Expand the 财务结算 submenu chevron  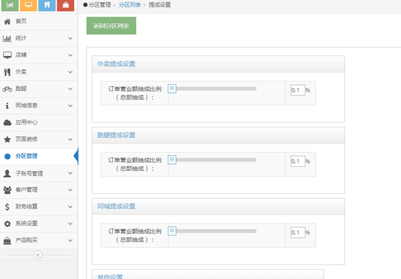pyautogui.click(x=70, y=206)
